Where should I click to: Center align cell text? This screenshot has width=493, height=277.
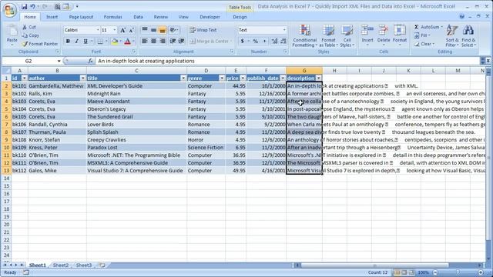pos(153,41)
